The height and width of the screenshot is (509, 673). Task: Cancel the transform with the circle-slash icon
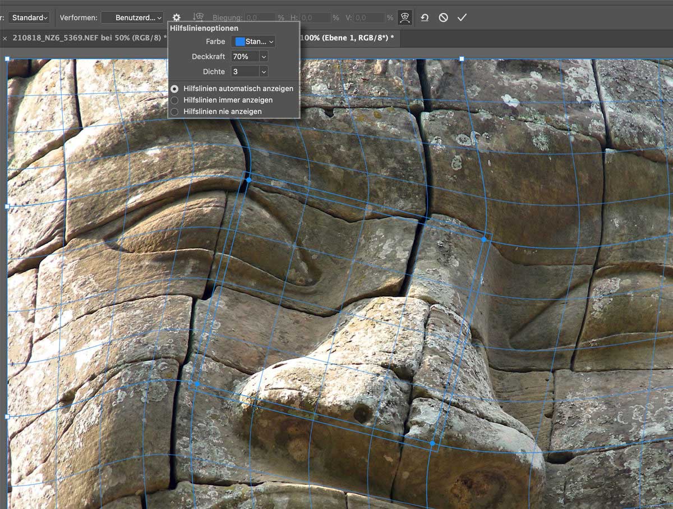click(x=443, y=18)
